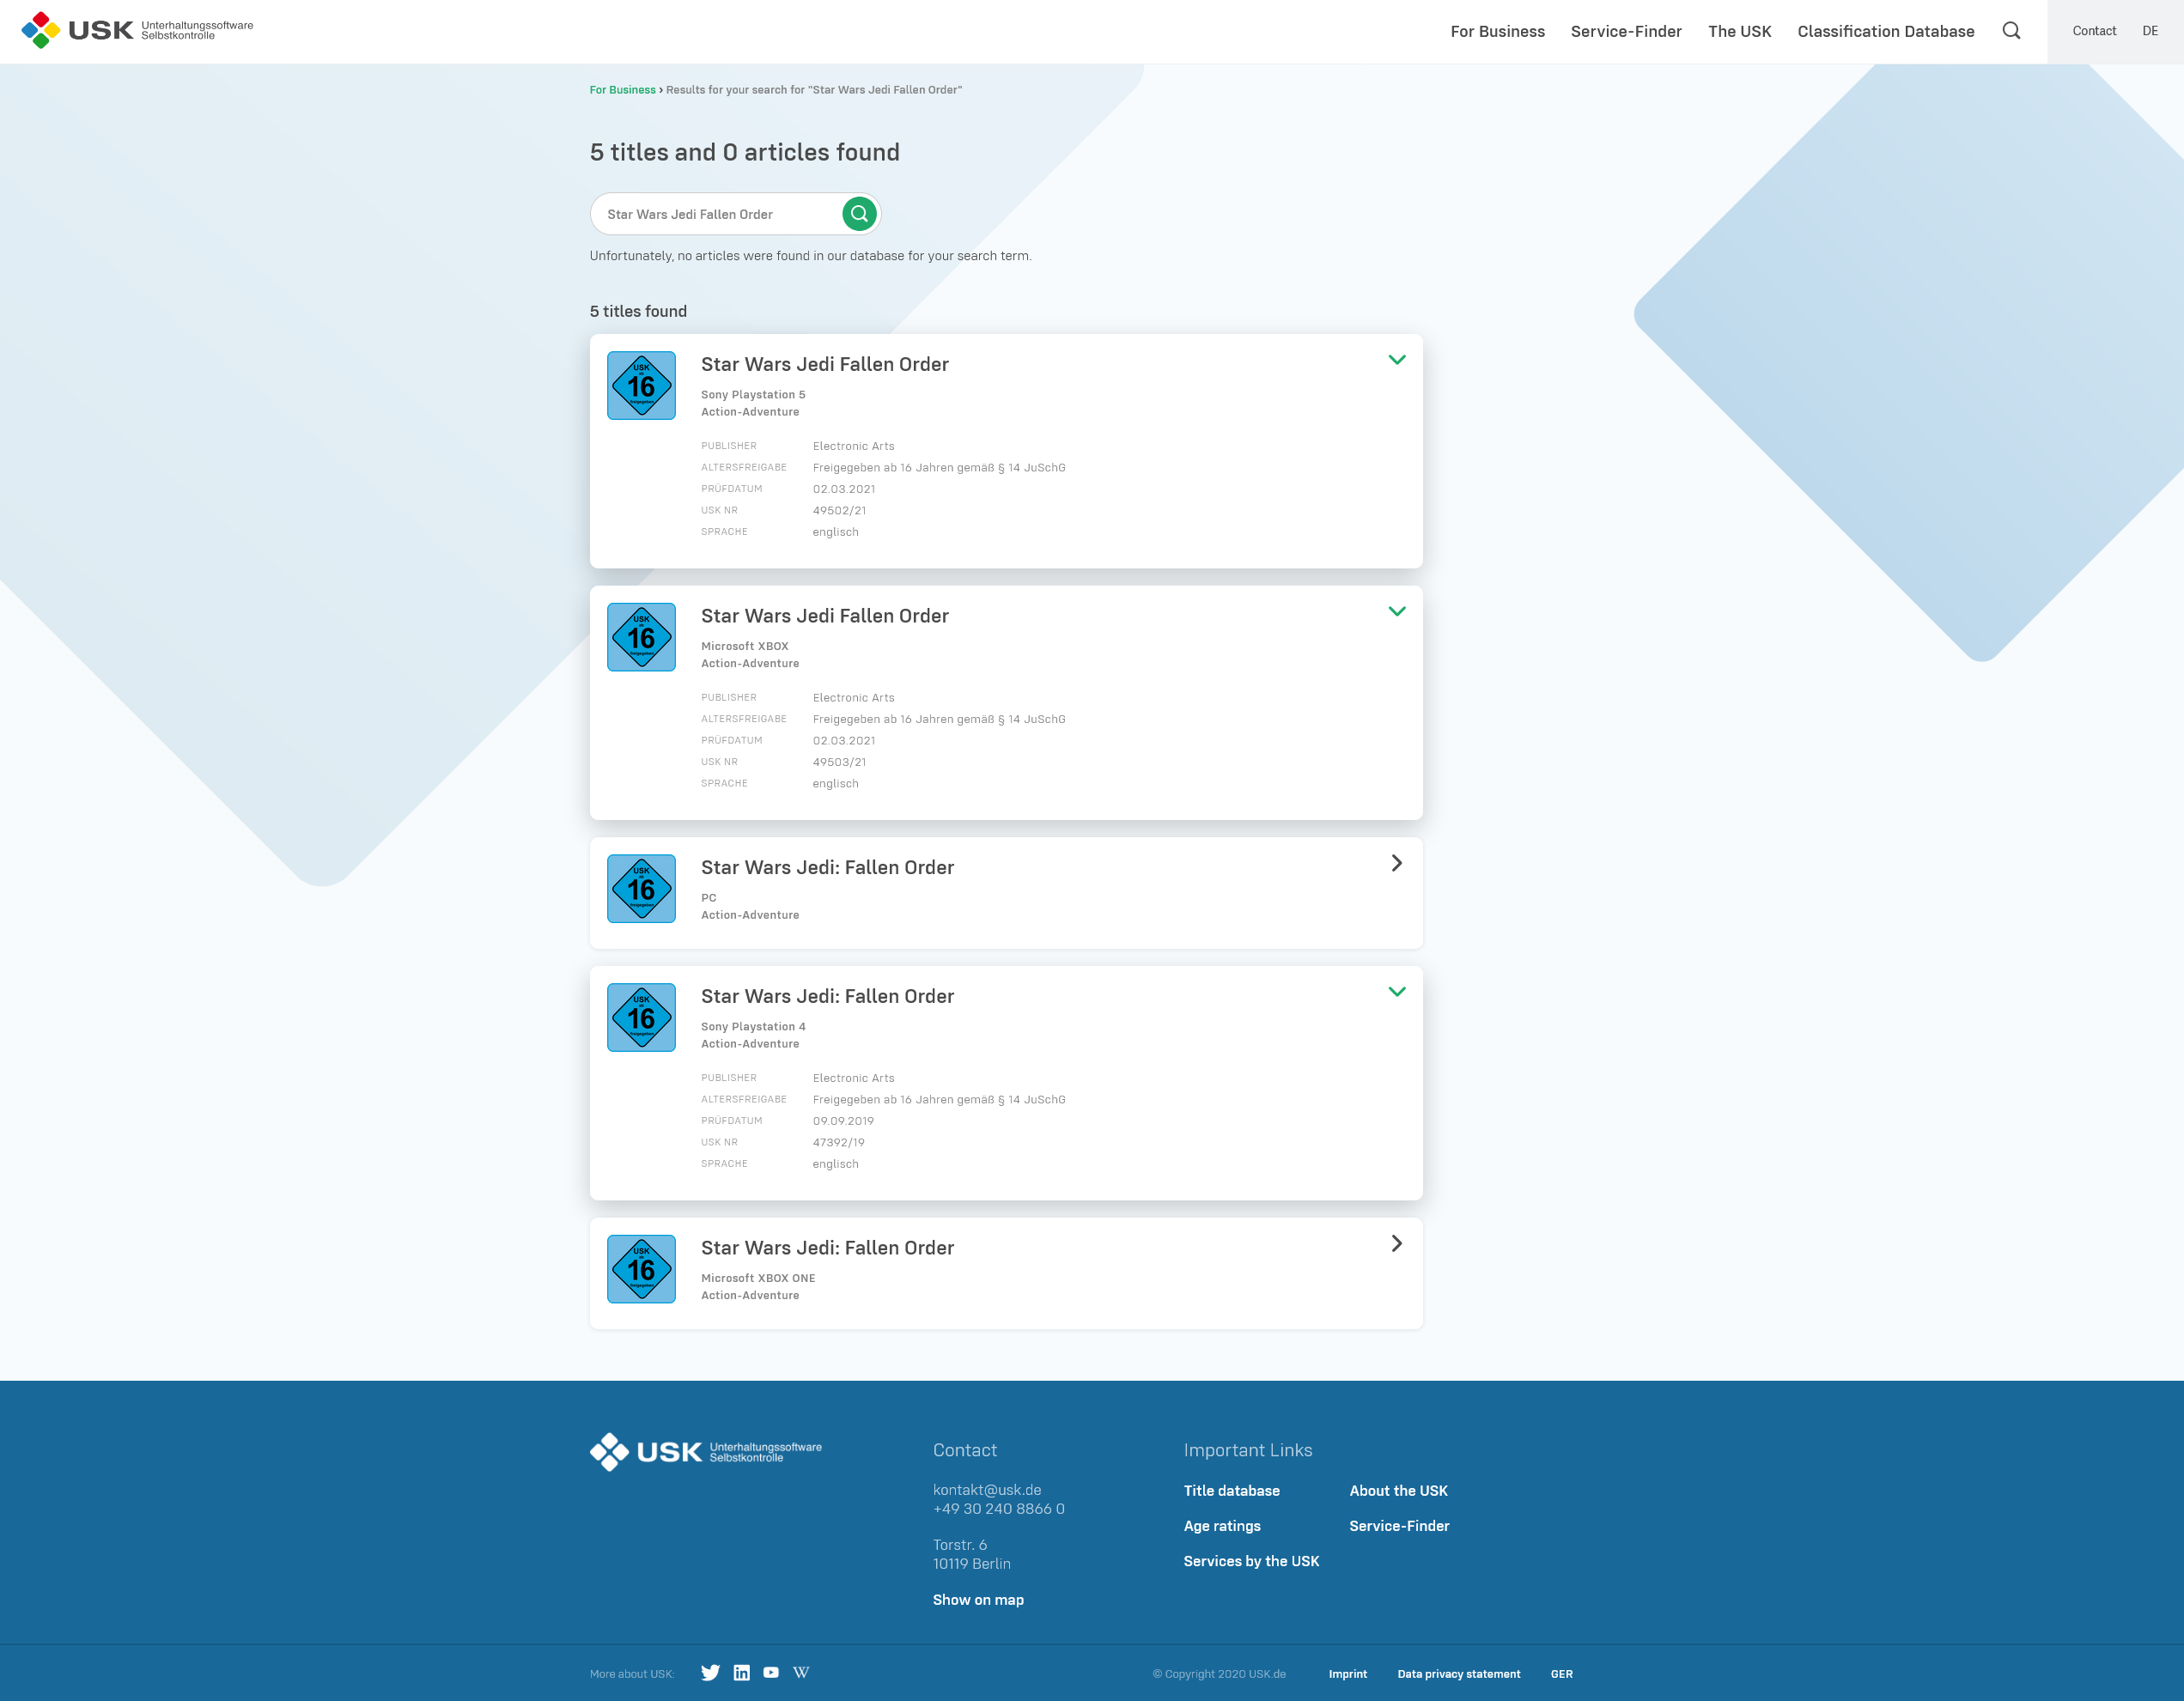Open the Title database footer link
Image resolution: width=2184 pixels, height=1701 pixels.
[1231, 1491]
